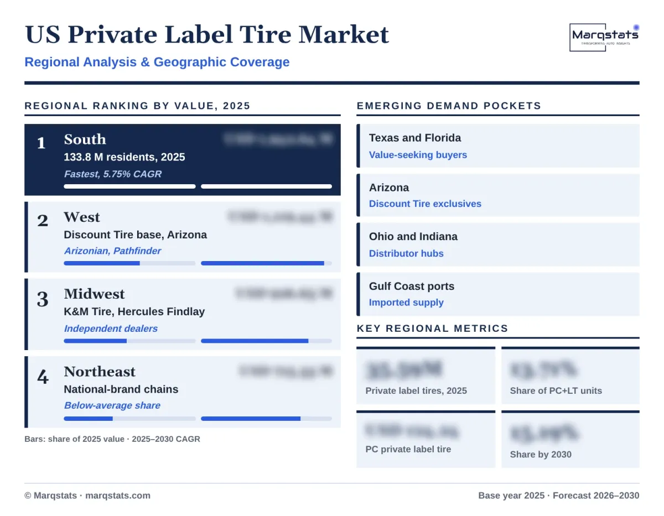The width and height of the screenshot is (664, 516).
Task: Click rank number 3
Action: pyautogui.click(x=43, y=299)
